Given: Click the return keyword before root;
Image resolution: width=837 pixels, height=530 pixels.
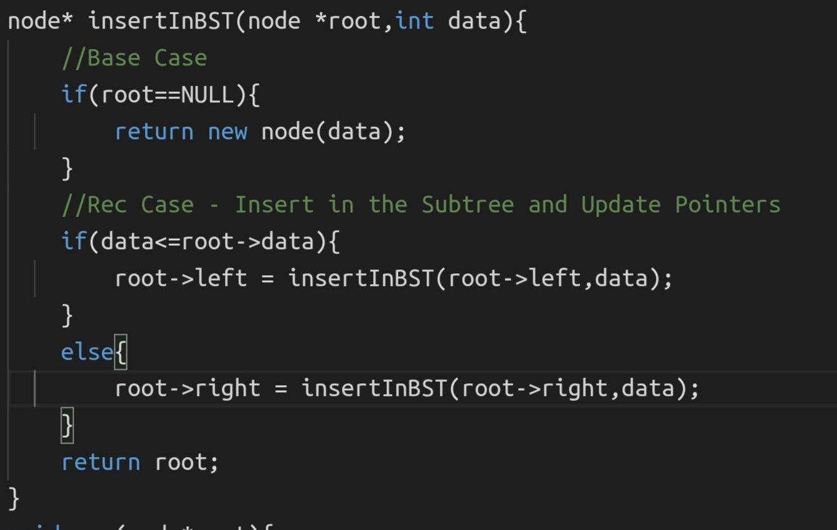Looking at the screenshot, I should (100, 462).
